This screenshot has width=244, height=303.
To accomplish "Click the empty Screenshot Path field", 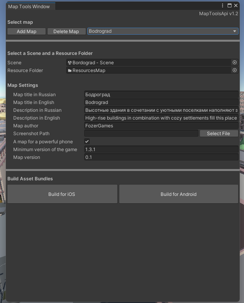I will pos(141,133).
